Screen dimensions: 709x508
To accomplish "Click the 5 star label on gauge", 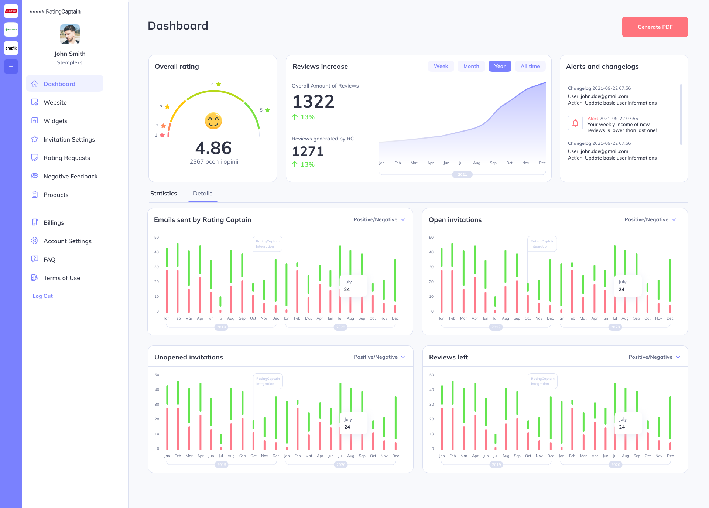I will pos(265,110).
